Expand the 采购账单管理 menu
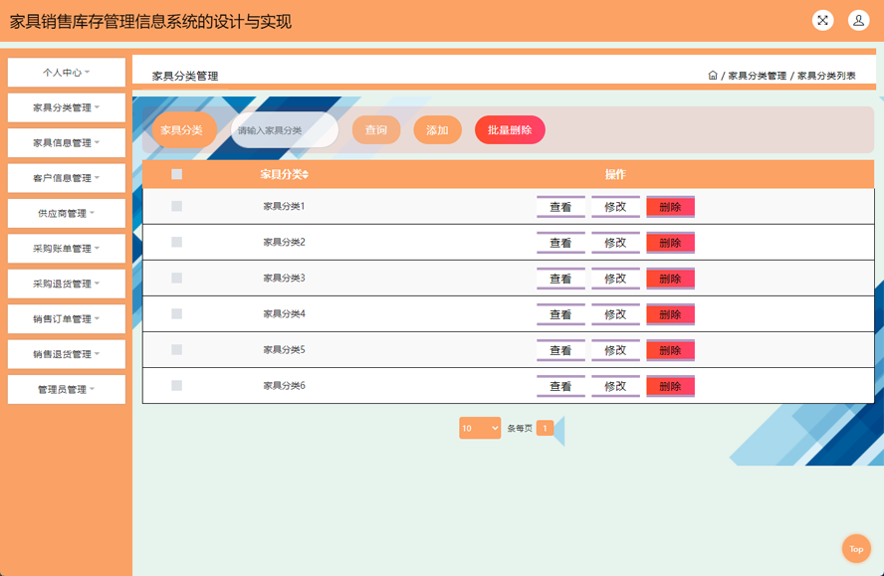The height and width of the screenshot is (576, 884). [x=67, y=249]
